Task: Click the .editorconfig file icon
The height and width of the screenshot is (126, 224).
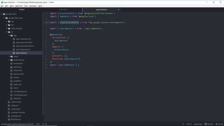Action: point(9,102)
